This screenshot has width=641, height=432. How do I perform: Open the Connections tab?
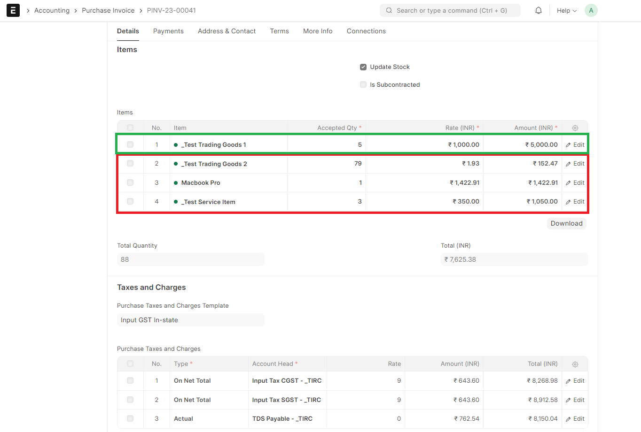[x=366, y=31]
